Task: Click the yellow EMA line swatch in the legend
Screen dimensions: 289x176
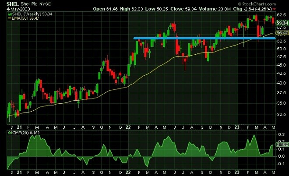Action: (10, 18)
